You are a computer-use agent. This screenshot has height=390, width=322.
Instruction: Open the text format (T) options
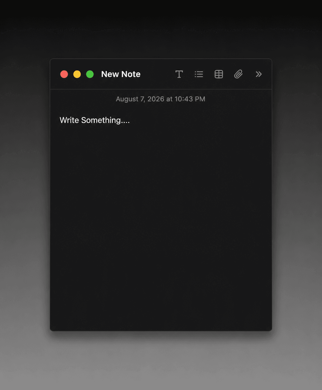[x=179, y=74]
